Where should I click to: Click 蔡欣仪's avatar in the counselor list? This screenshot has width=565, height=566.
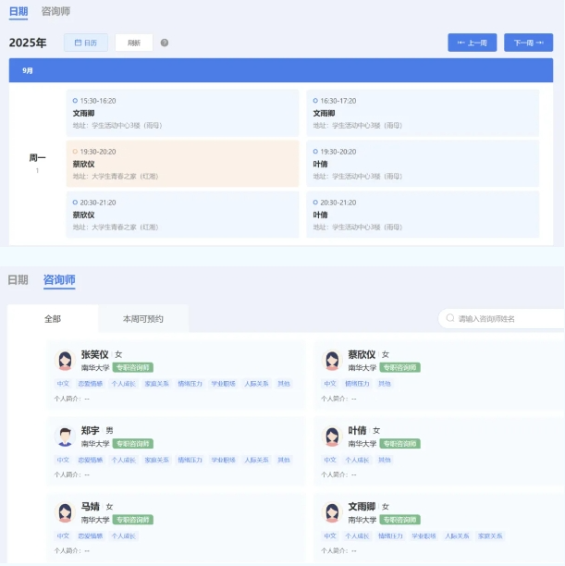332,361
